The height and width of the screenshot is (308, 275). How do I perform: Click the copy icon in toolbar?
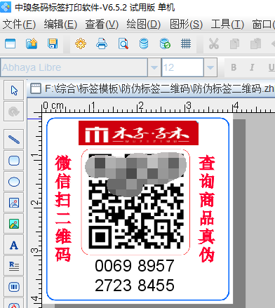point(234,43)
